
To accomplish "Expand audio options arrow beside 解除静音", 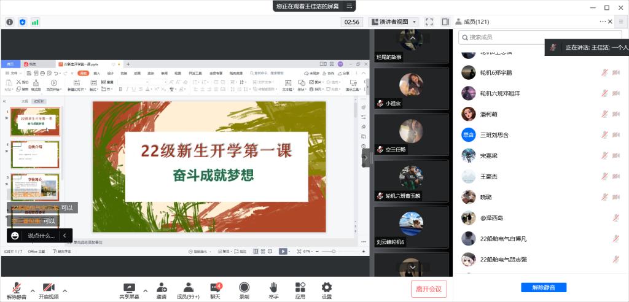I will 32,290.
